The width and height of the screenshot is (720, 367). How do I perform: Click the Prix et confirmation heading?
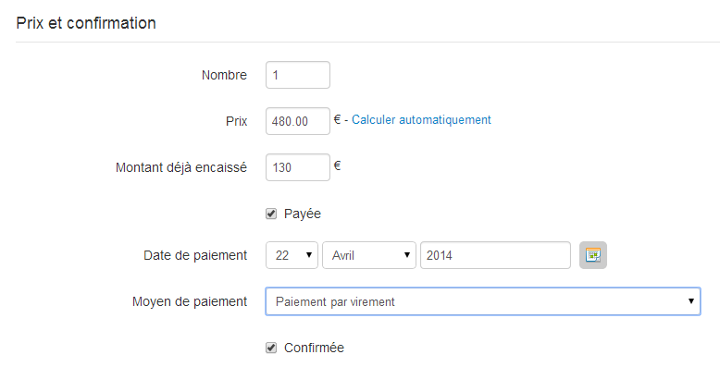(86, 23)
